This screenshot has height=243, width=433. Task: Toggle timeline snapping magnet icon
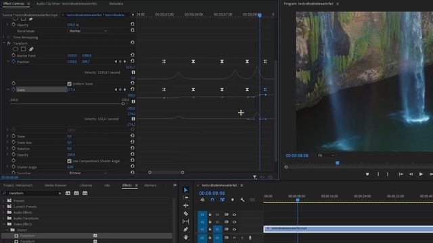click(212, 200)
